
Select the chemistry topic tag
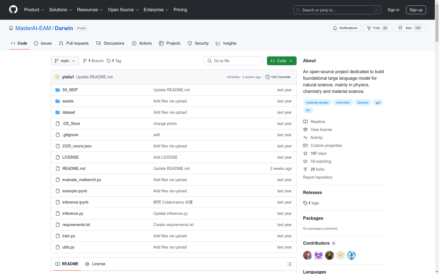coord(343,102)
